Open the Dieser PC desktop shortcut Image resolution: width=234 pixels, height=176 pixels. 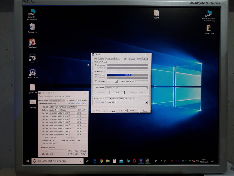coord(32,14)
